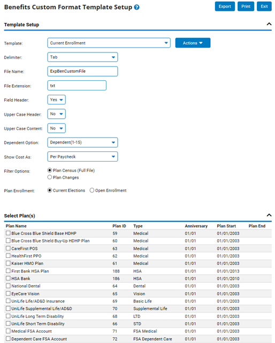Image resolution: width=275 pixels, height=343 pixels.
Task: Click the Print button
Action: pyautogui.click(x=246, y=6)
